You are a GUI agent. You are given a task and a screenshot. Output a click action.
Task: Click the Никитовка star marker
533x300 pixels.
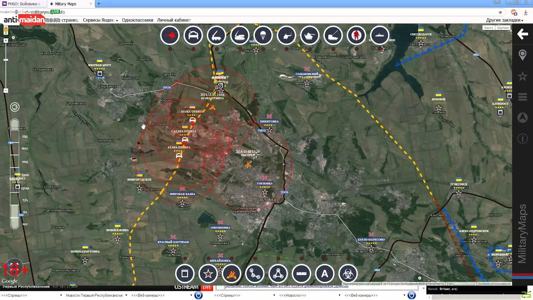point(269,130)
